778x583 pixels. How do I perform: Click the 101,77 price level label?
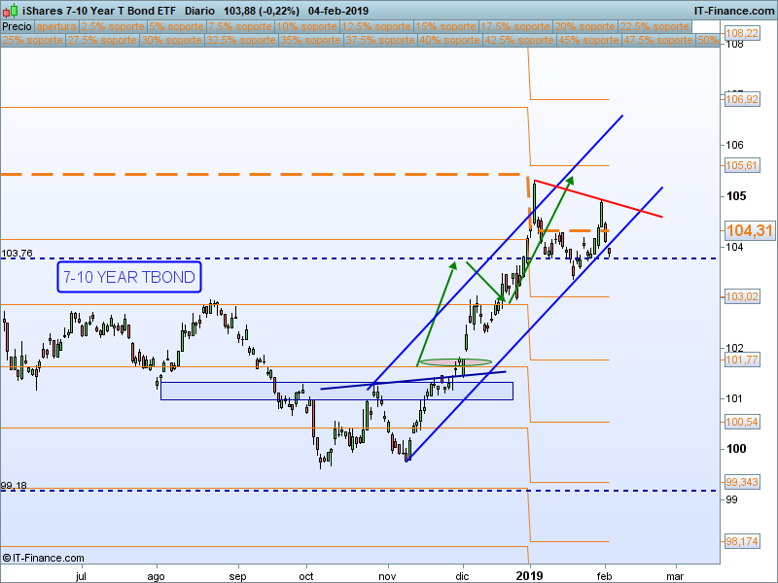741,360
